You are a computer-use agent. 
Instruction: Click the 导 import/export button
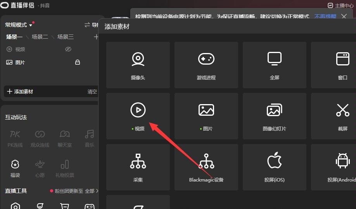tap(91, 25)
